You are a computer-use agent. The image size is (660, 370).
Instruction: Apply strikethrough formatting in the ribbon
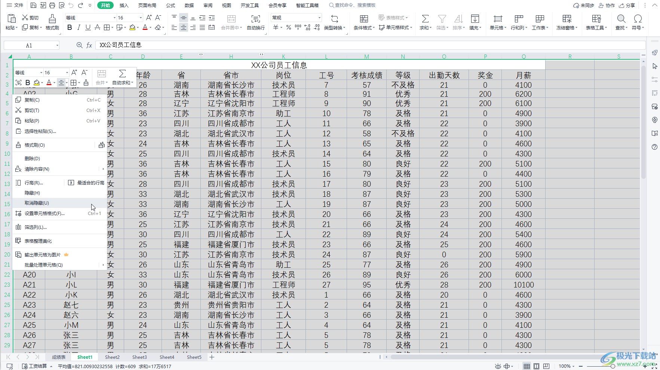[x=97, y=27]
